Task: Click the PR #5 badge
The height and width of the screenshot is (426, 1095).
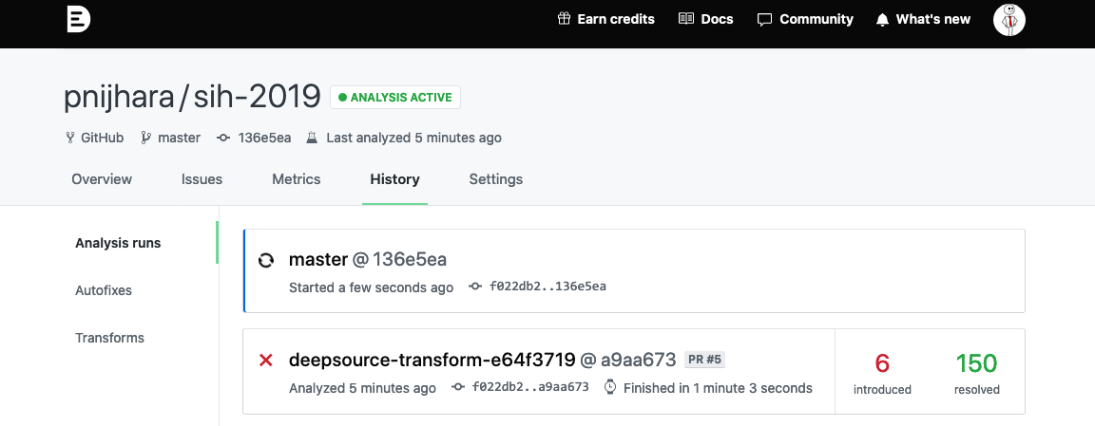Action: pos(704,360)
